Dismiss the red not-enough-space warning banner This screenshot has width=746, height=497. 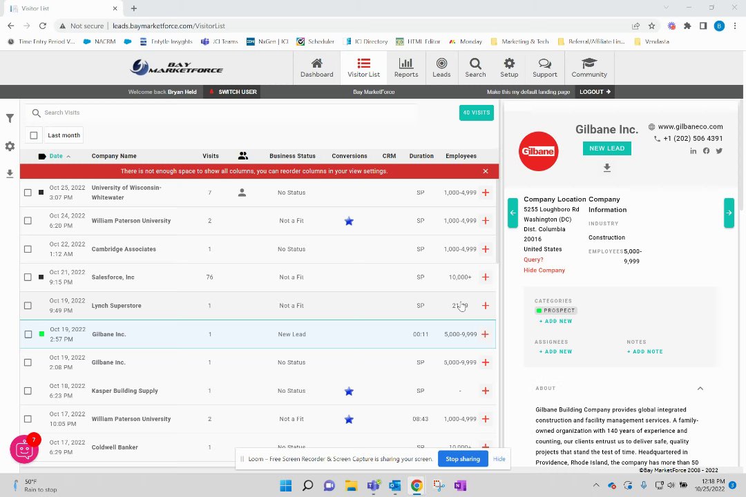pyautogui.click(x=486, y=171)
